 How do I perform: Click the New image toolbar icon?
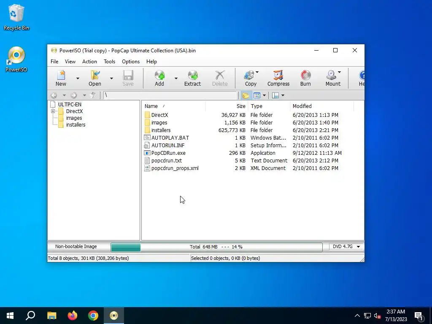pyautogui.click(x=61, y=78)
